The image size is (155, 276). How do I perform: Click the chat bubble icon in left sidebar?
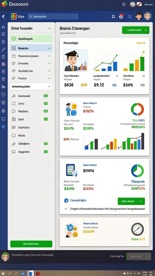[x=3, y=119]
